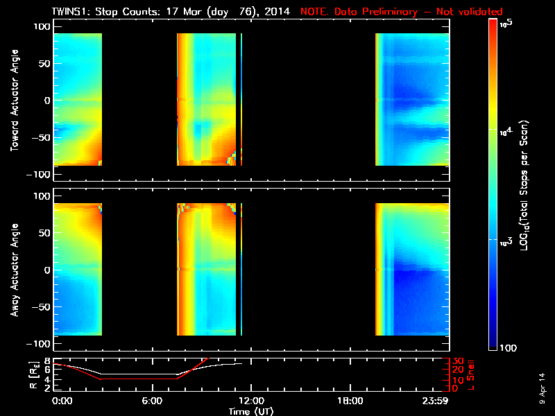
Task: Select the red "L Shell" axis label
Action: pyautogui.click(x=471, y=374)
